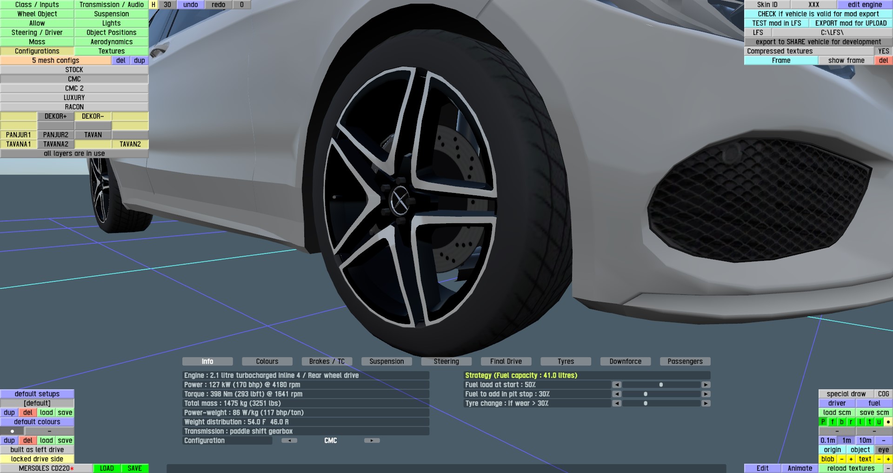Viewport: 893px width, 473px height.
Task: Click the Skin ID XXX field
Action: tap(813, 5)
